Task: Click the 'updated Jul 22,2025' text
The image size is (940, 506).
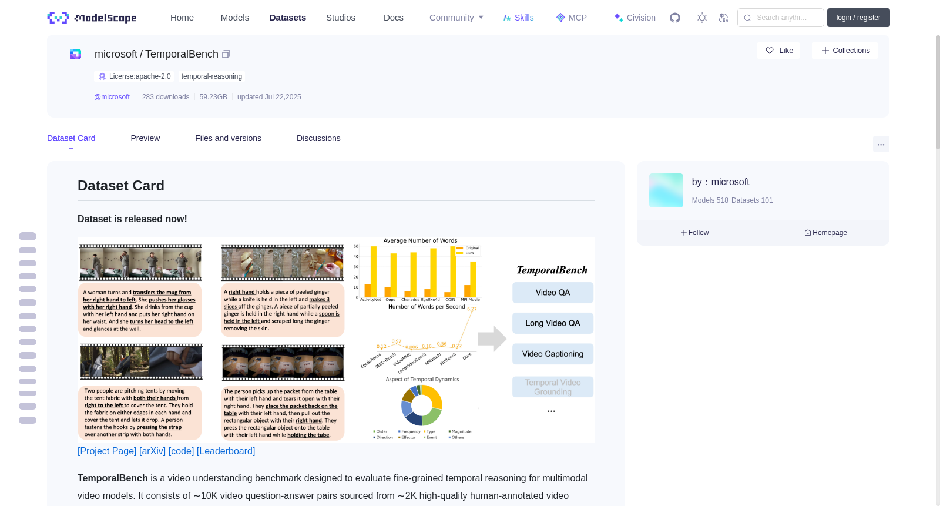Action: tap(269, 97)
